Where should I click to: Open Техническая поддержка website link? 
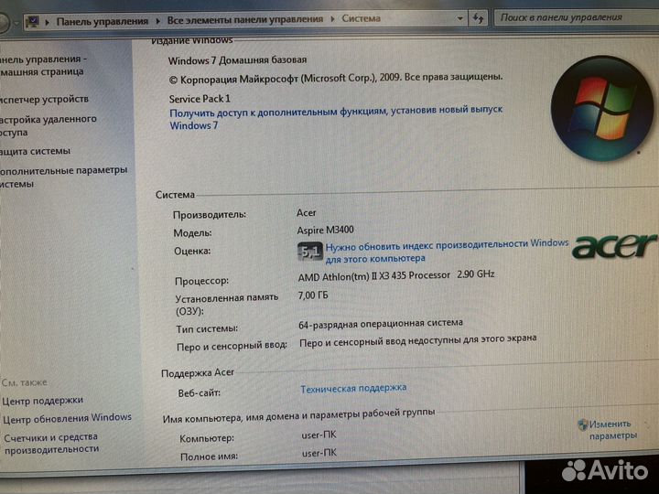[x=353, y=388]
